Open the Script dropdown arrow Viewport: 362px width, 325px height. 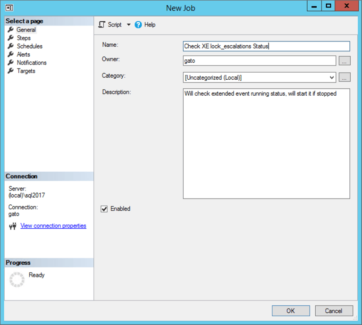pyautogui.click(x=128, y=25)
